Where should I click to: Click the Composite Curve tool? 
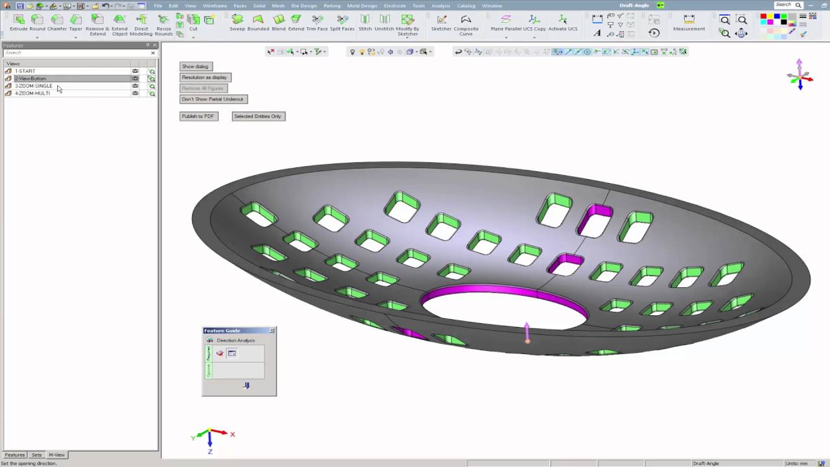(466, 25)
